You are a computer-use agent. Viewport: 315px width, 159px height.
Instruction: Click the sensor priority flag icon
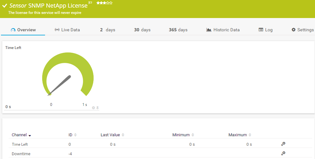pos(90,3)
